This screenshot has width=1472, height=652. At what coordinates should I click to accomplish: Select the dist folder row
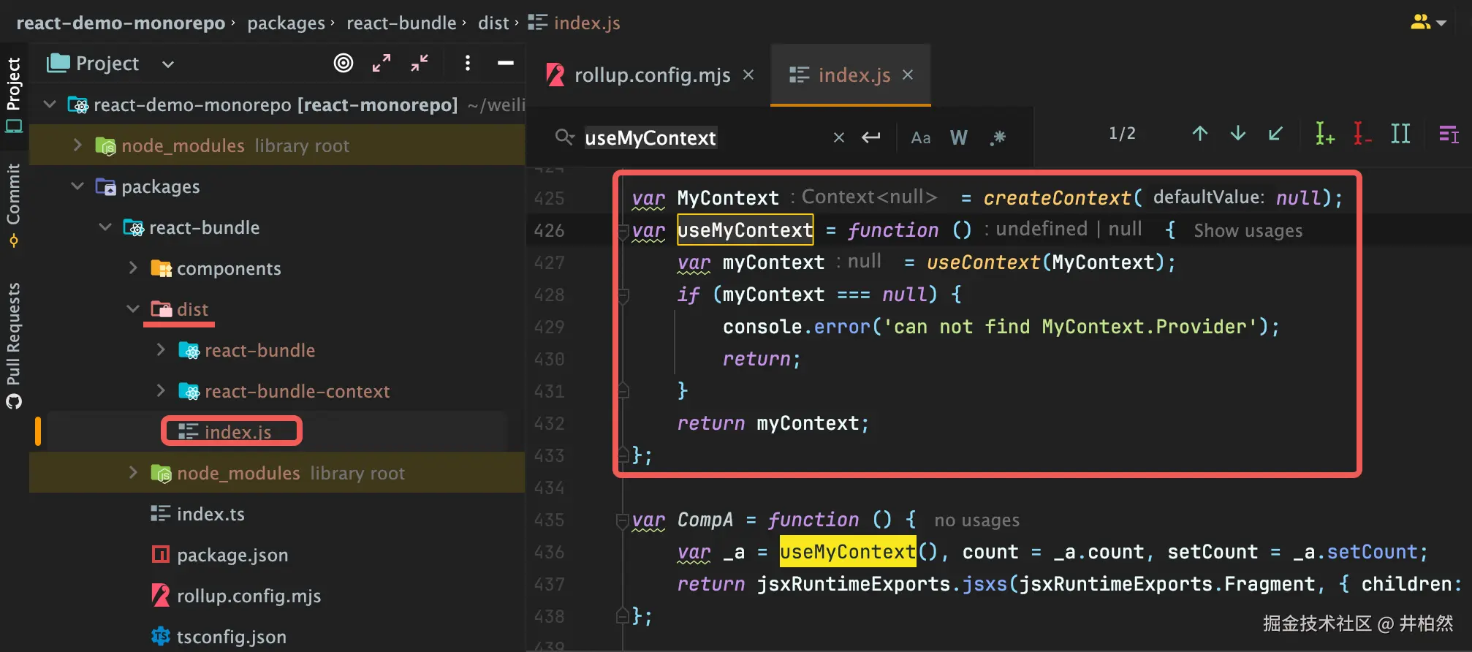277,309
